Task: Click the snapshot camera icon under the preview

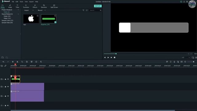Action: [196, 58]
